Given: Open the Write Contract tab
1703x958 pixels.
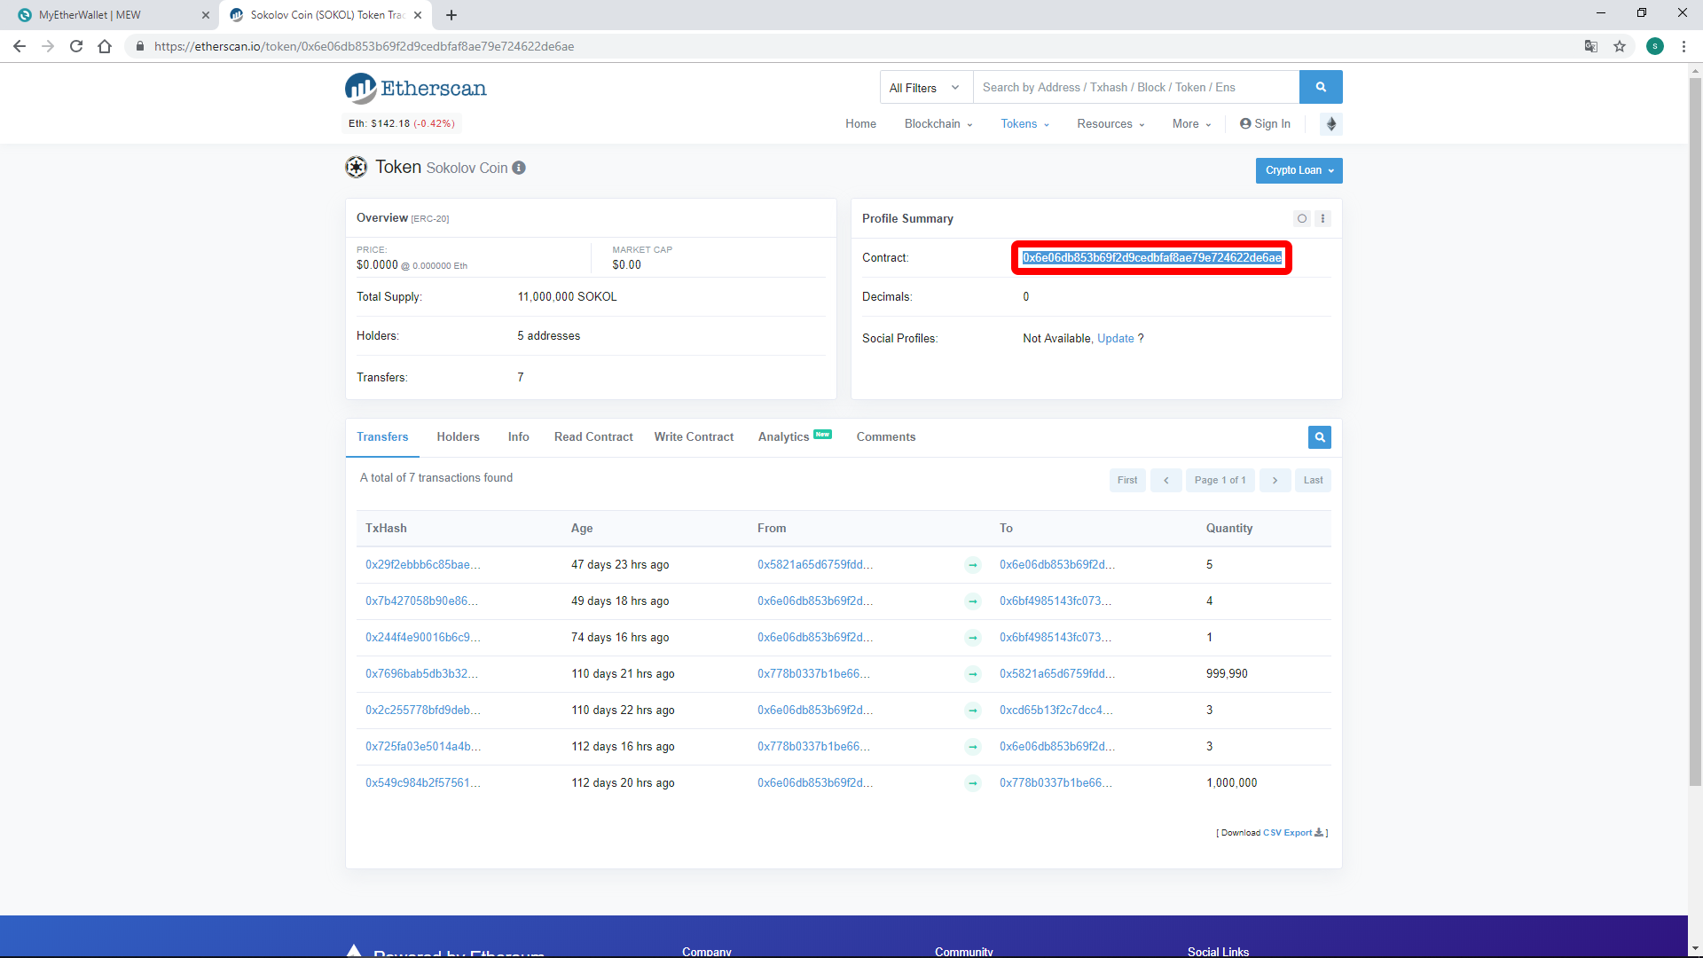Looking at the screenshot, I should tap(694, 437).
